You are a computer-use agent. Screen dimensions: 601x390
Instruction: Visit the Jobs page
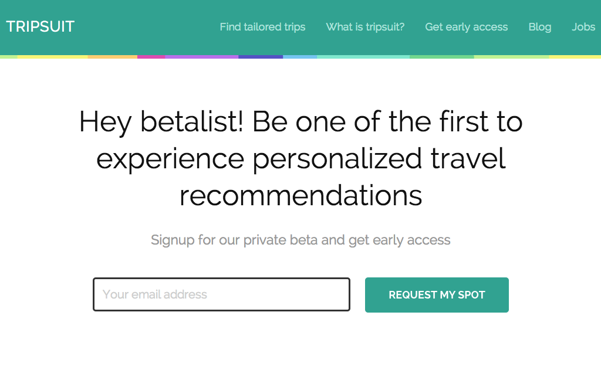pos(583,27)
